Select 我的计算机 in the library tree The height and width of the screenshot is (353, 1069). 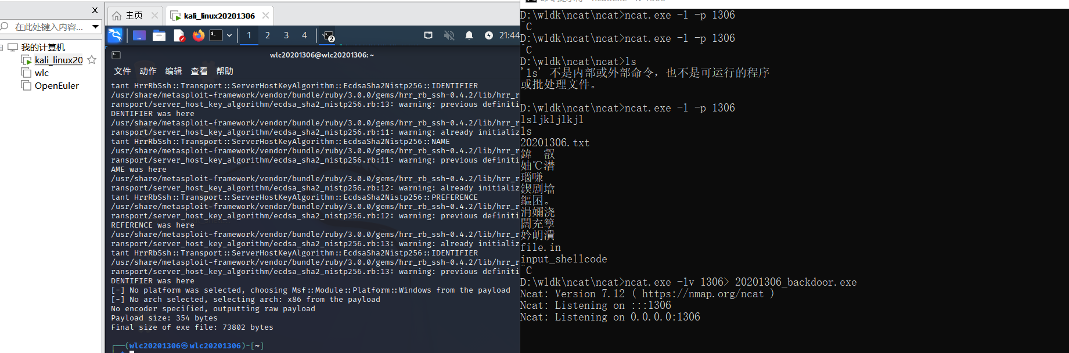tap(43, 48)
